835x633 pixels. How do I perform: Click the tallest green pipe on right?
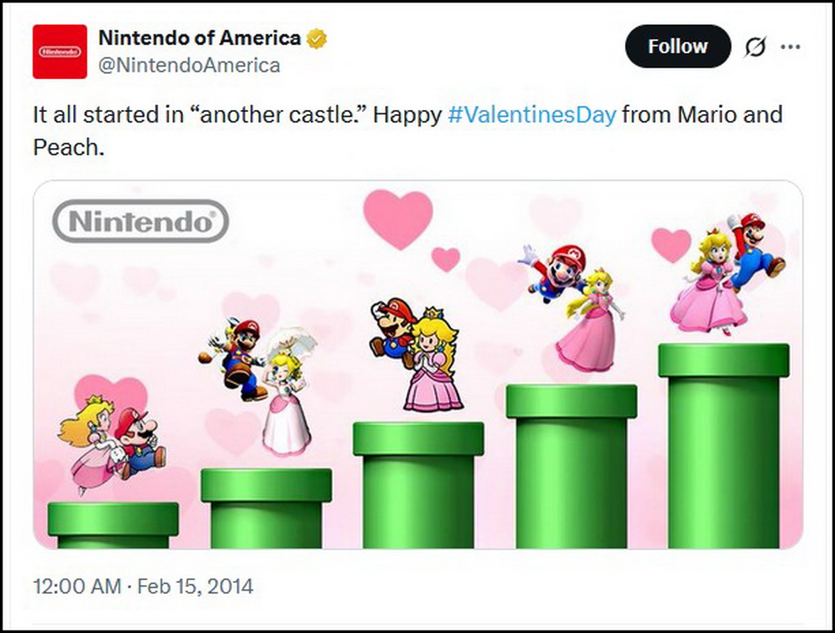pos(724,446)
